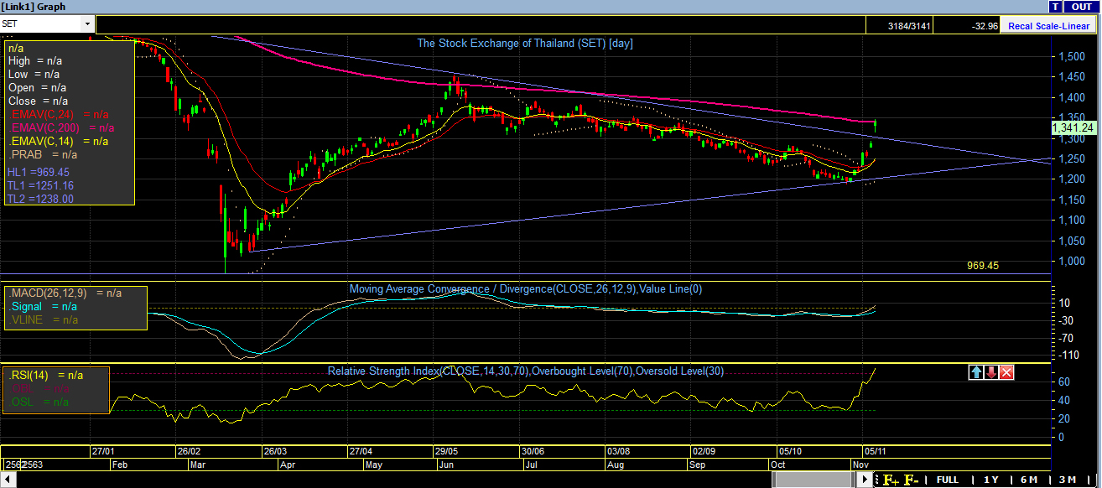Switch to the 1Y time range
The width and height of the screenshot is (1102, 488).
(x=990, y=480)
